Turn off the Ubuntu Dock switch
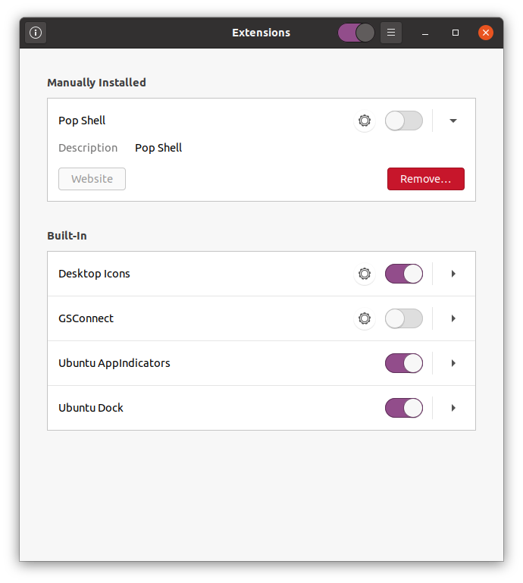 coord(404,408)
